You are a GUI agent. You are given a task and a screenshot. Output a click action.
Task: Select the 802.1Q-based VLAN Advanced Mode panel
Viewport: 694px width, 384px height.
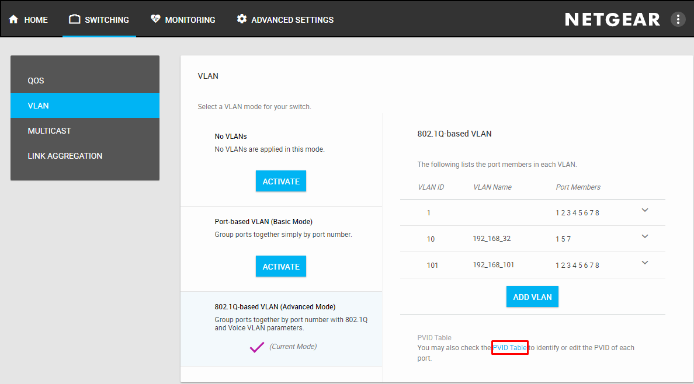pos(281,318)
